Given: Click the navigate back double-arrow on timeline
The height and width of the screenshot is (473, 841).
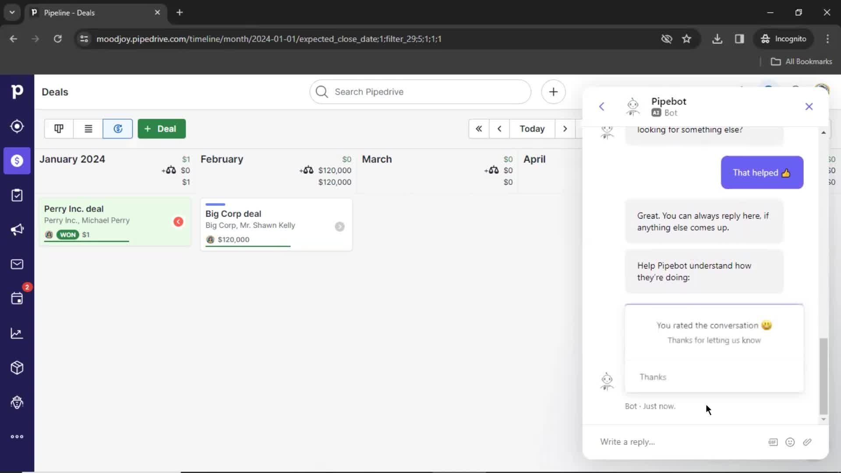Looking at the screenshot, I should coord(478,128).
